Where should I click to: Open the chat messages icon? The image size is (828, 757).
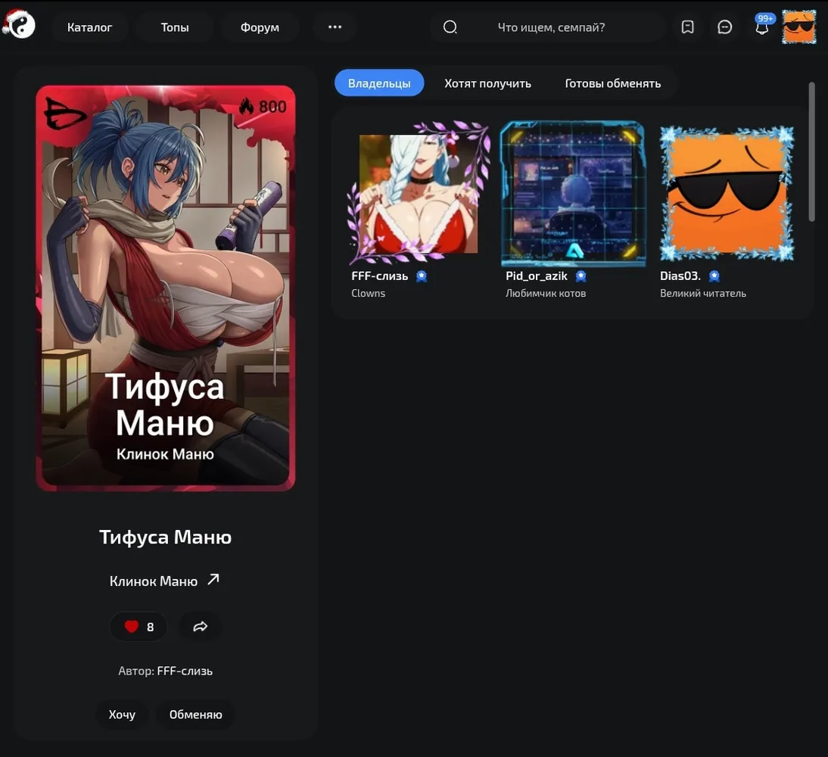[x=724, y=27]
